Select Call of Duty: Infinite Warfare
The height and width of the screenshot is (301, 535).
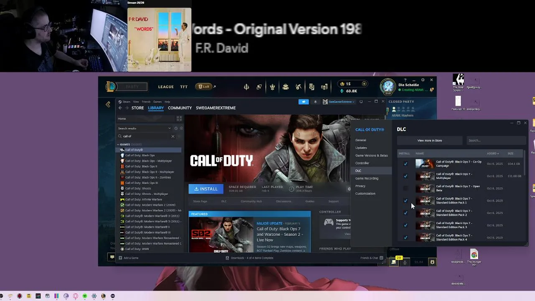[x=143, y=199]
